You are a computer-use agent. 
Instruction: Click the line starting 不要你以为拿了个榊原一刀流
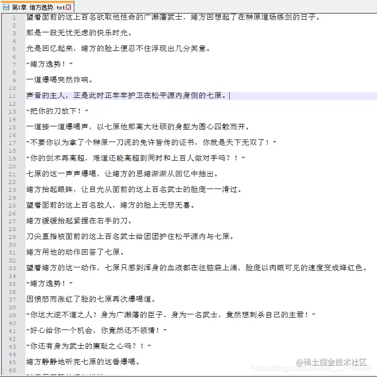pyautogui.click(x=151, y=142)
